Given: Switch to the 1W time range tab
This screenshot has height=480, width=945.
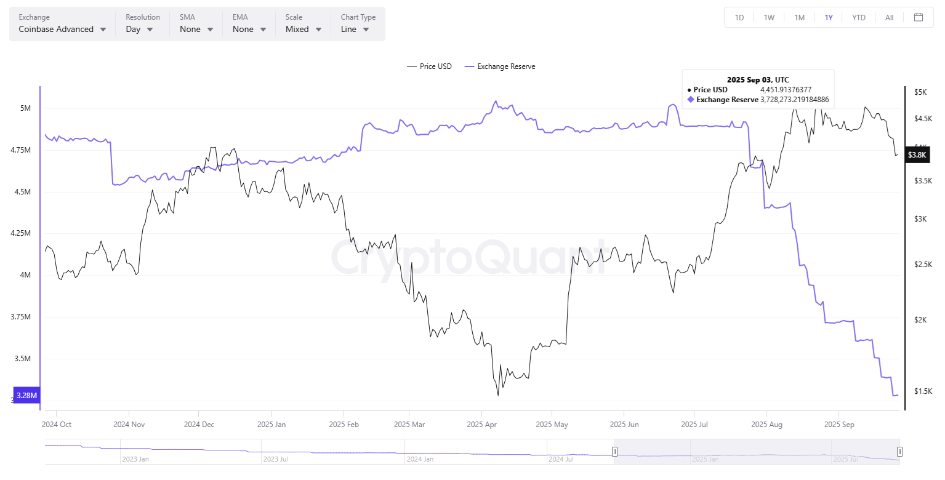Looking at the screenshot, I should 768,17.
